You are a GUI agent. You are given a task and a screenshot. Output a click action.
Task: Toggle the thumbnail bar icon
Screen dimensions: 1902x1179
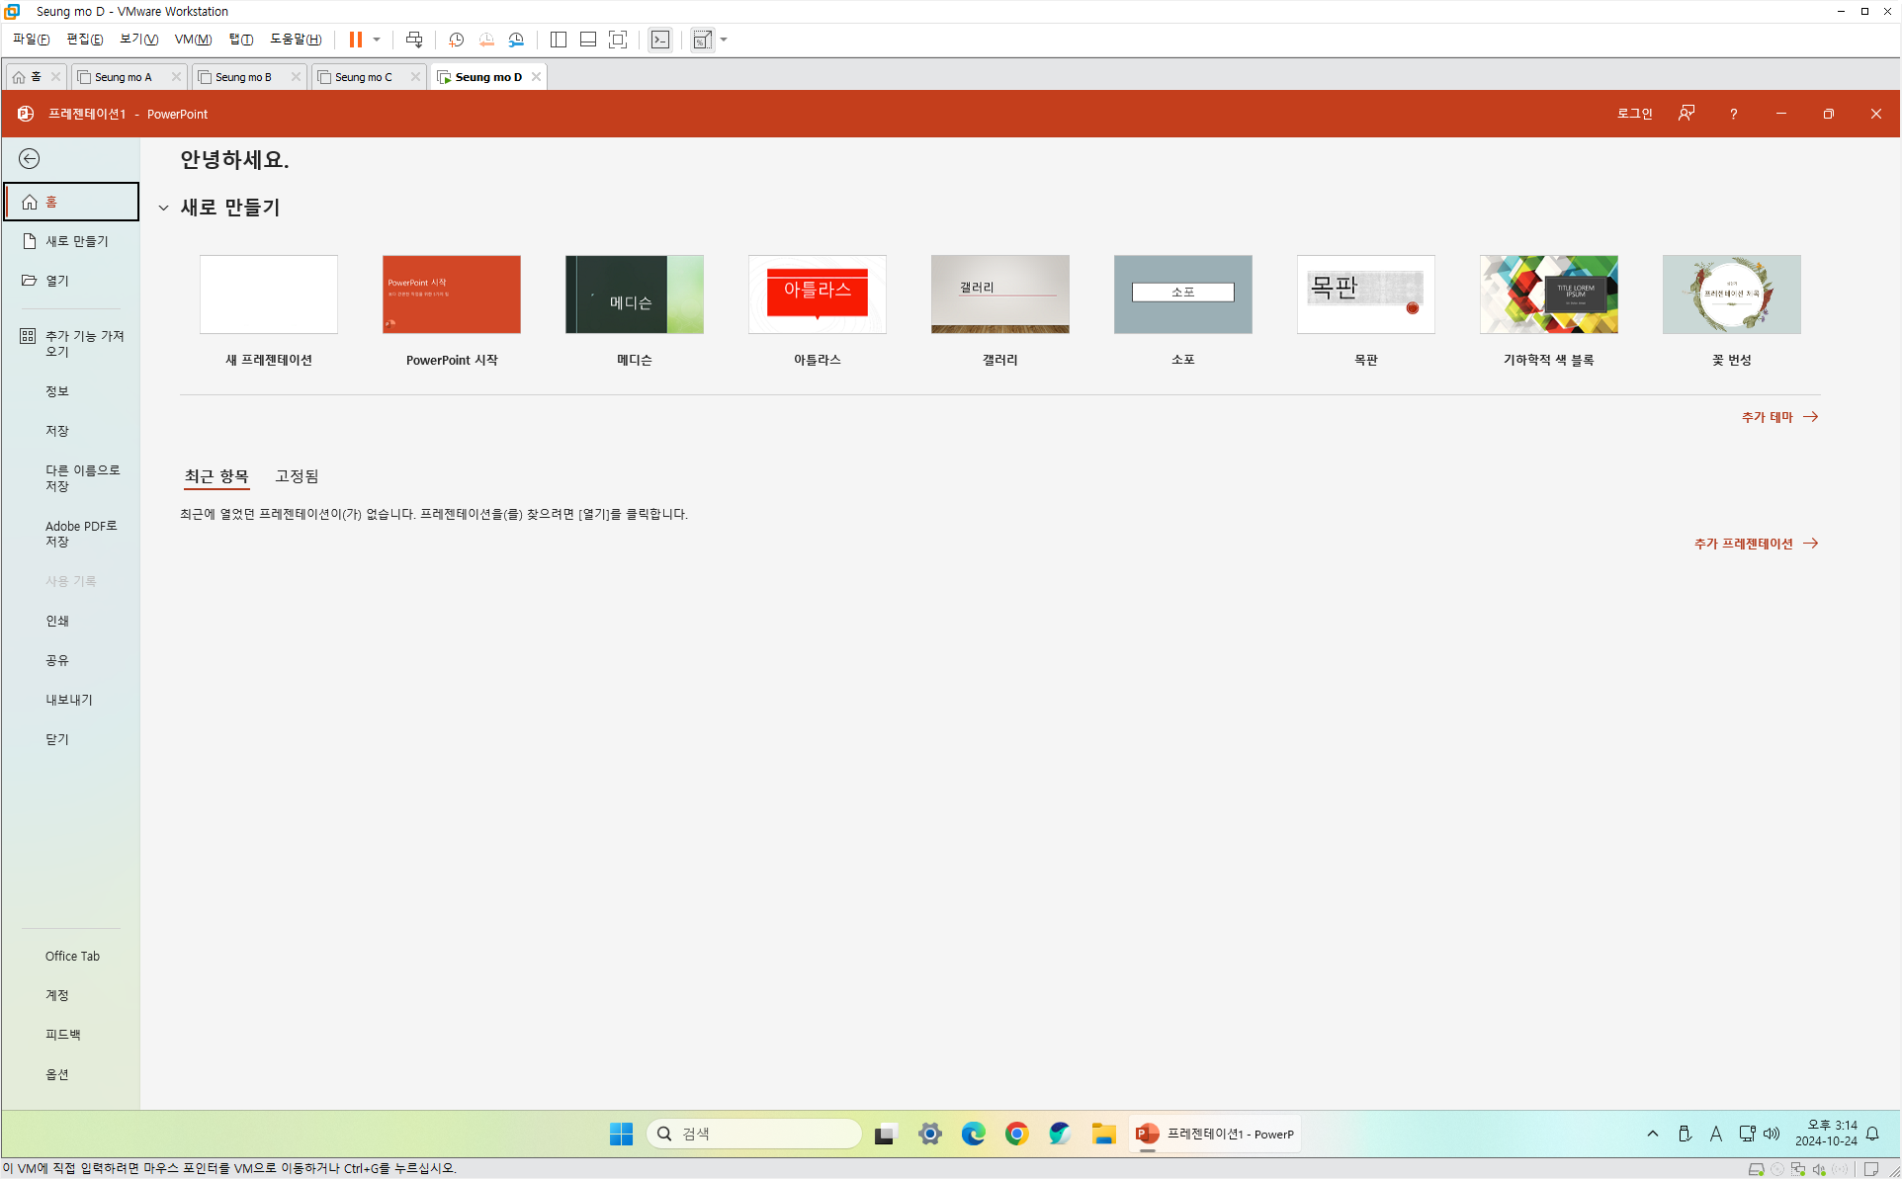(588, 40)
